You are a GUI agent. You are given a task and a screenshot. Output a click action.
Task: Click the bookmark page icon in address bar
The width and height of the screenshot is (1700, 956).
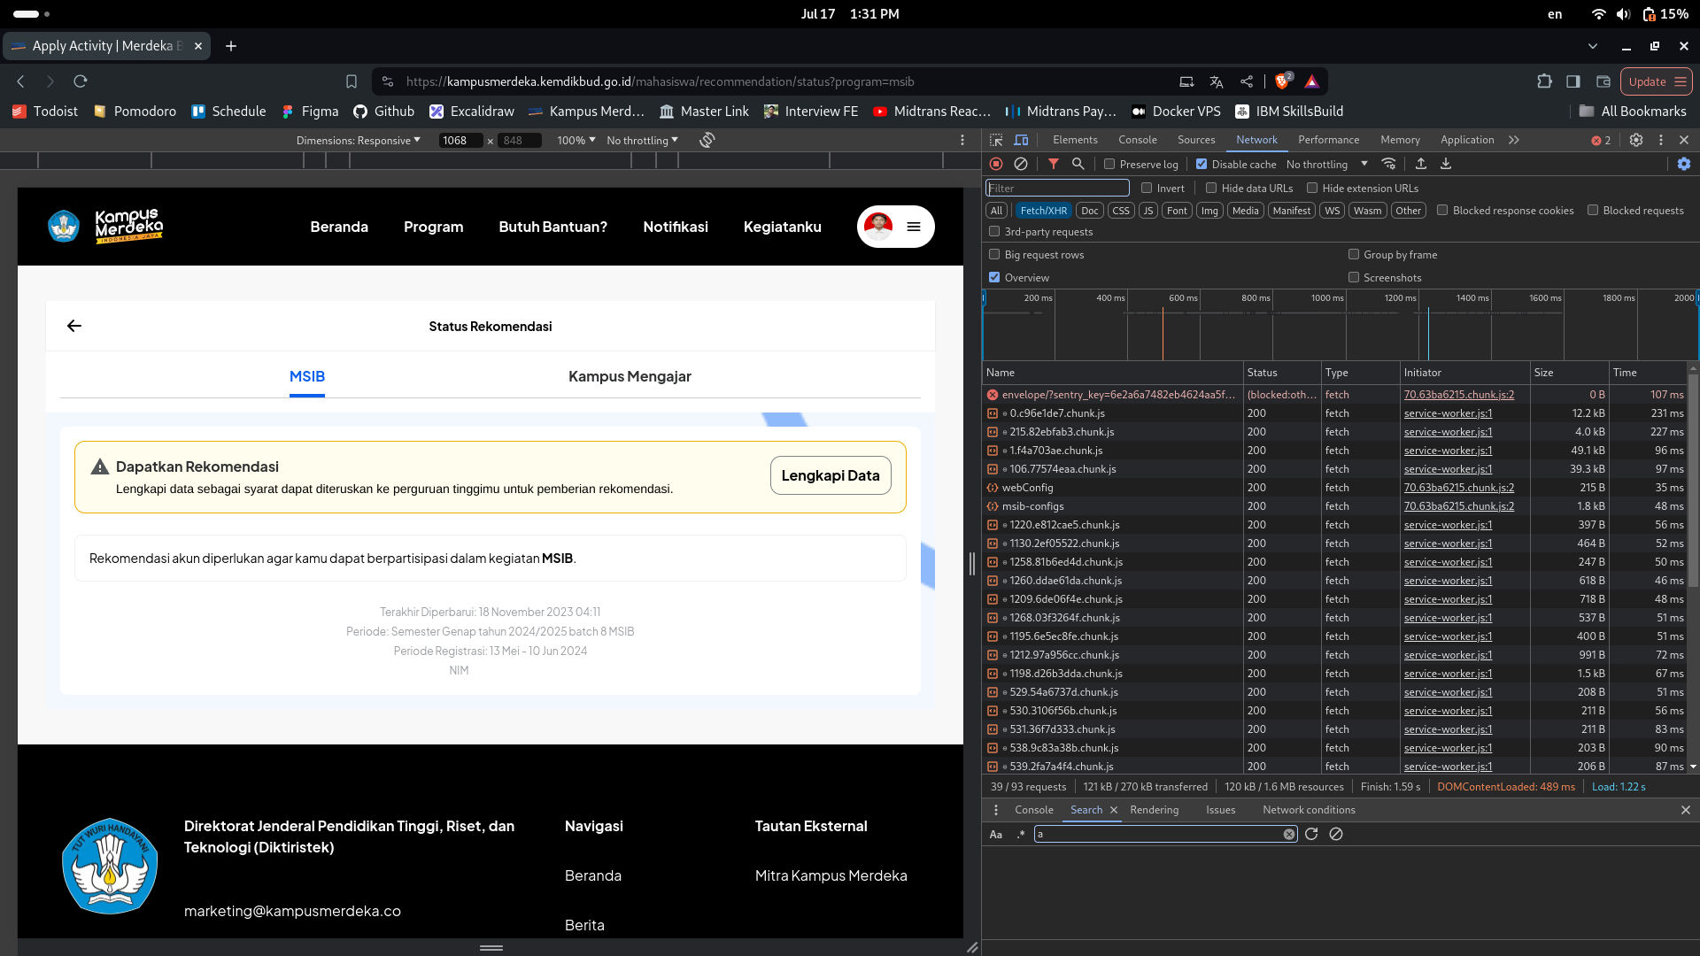pos(352,81)
